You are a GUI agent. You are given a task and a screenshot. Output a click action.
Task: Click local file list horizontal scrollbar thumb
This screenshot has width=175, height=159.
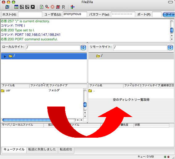tap(27, 120)
